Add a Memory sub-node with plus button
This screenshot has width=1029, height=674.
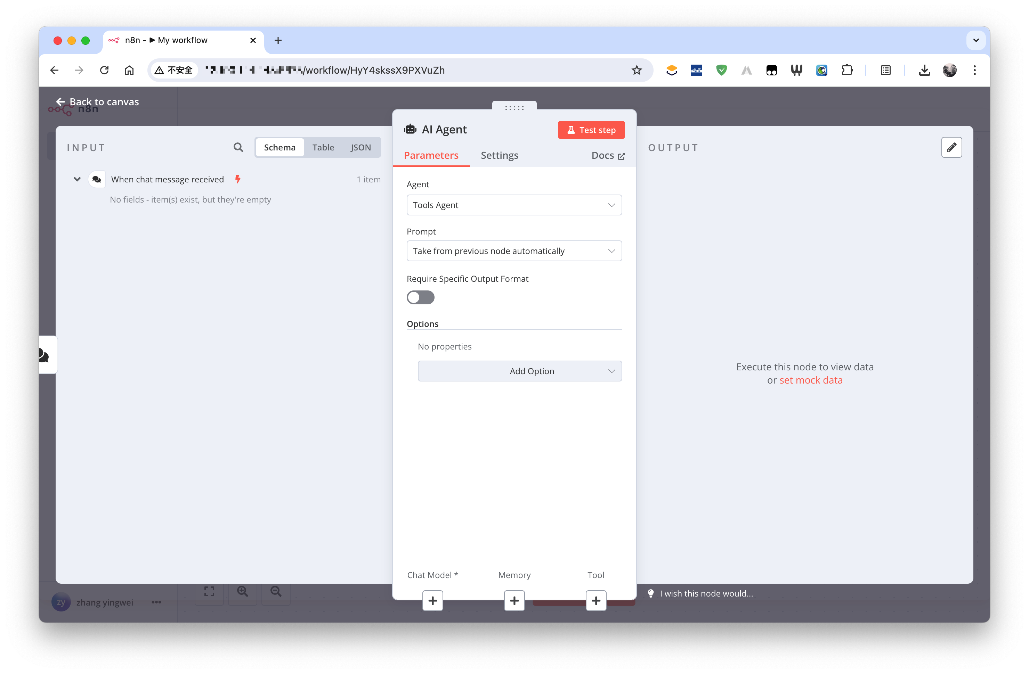[514, 601]
